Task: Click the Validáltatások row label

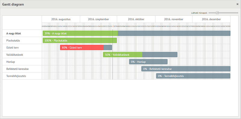Action: (x=14, y=55)
